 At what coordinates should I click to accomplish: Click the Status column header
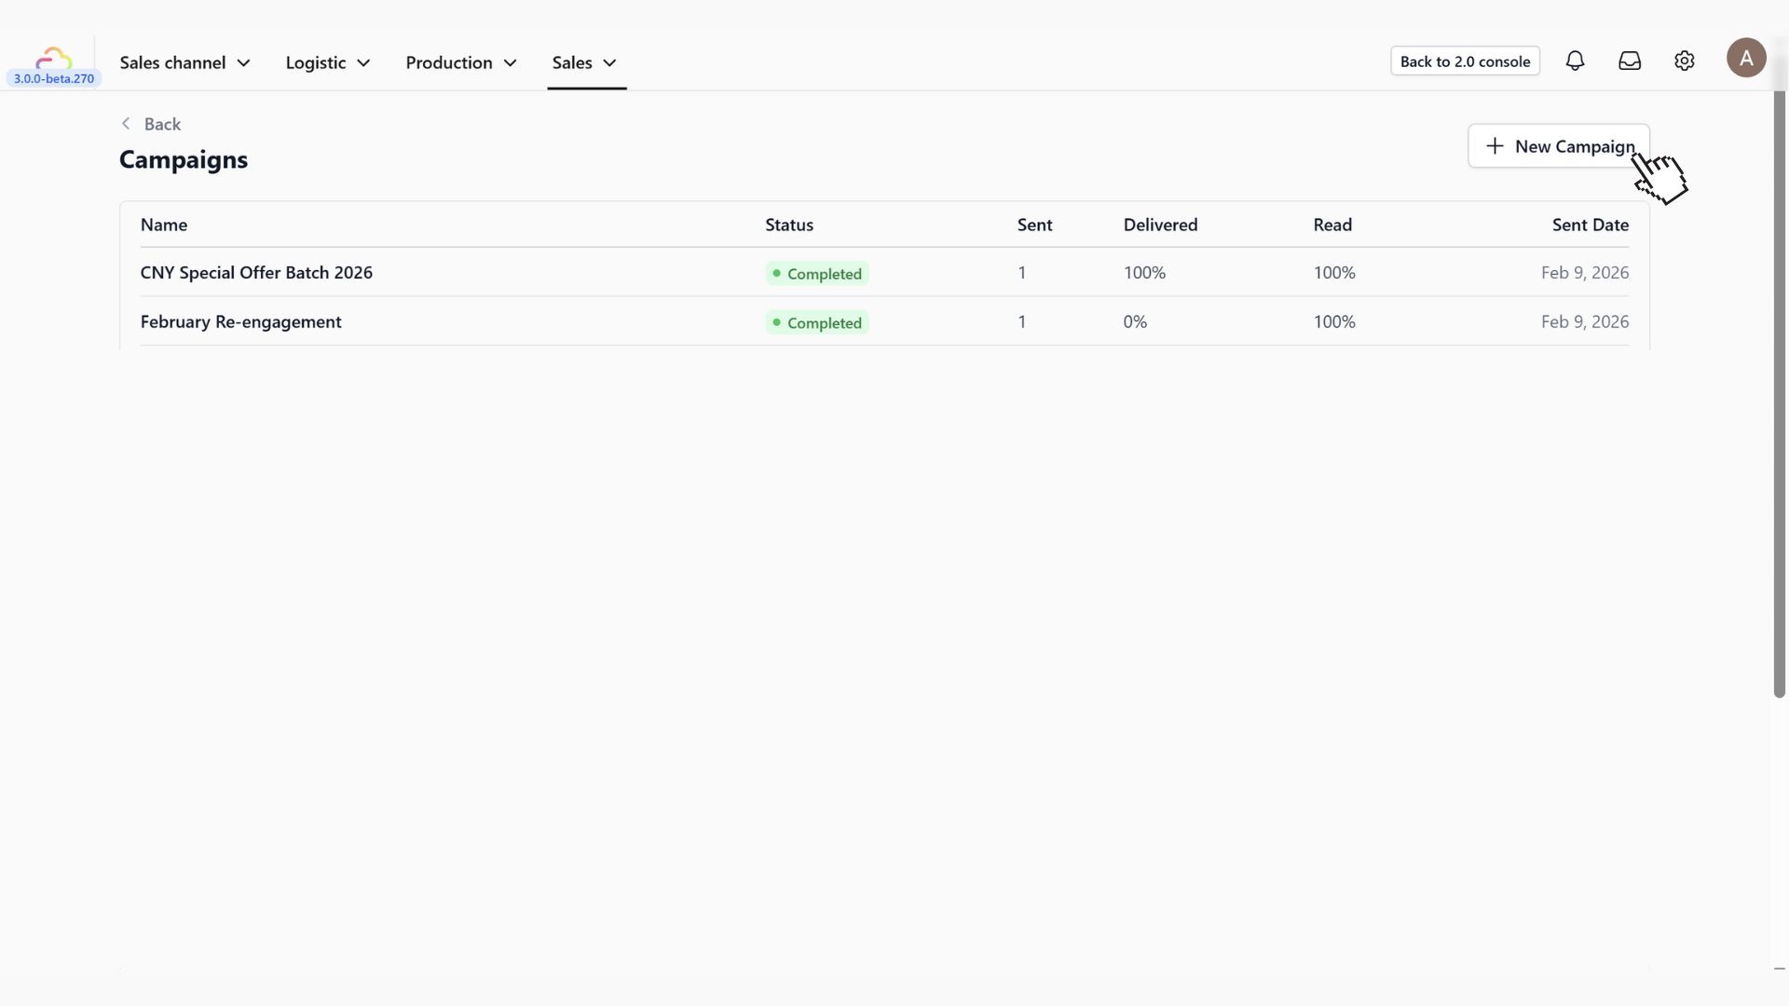point(789,225)
